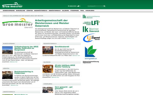
Task: Open the Gern gemacht – gut gemacht article
Action: 63,88
